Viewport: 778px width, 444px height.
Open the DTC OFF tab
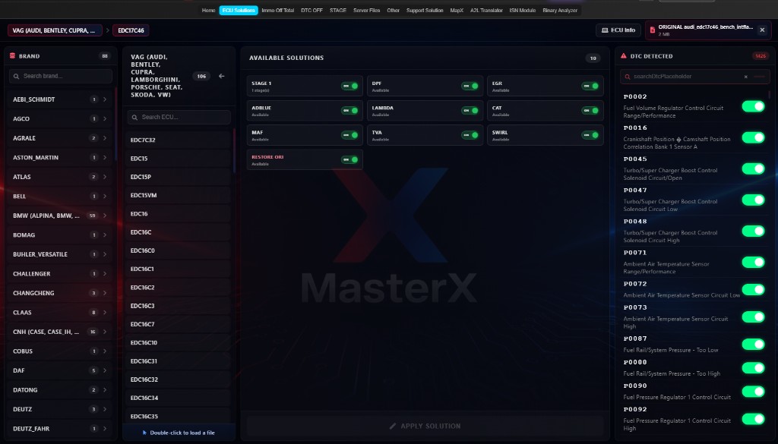coord(312,11)
